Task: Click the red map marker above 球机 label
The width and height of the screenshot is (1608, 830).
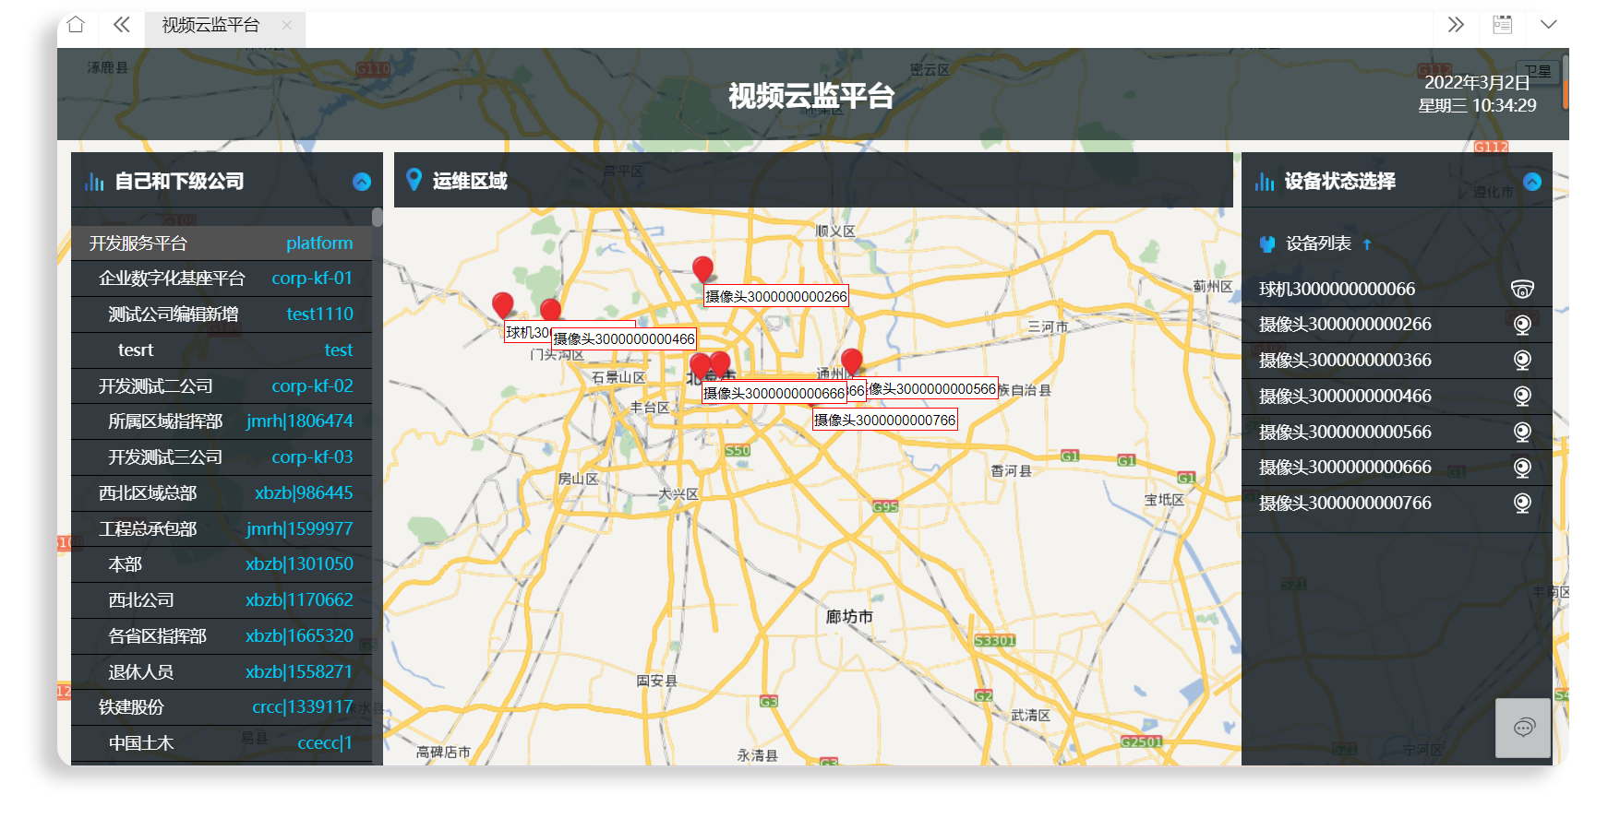Action: 503,306
